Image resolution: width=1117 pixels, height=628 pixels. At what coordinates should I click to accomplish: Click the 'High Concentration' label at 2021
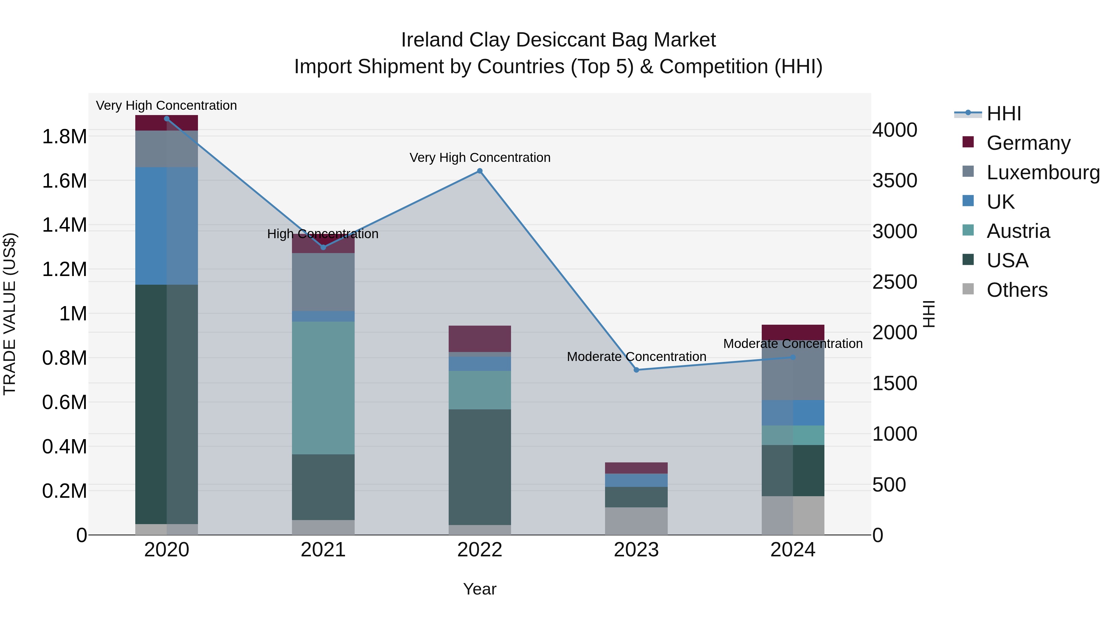[323, 234]
